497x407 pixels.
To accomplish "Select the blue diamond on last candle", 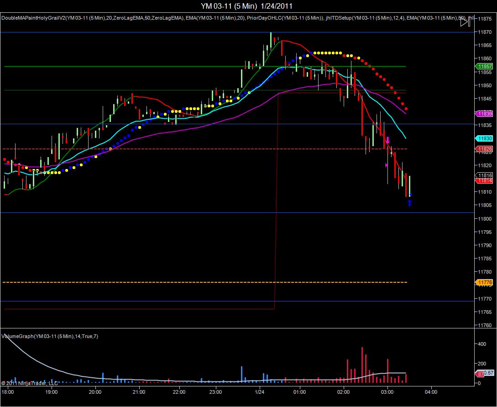I will point(411,195).
